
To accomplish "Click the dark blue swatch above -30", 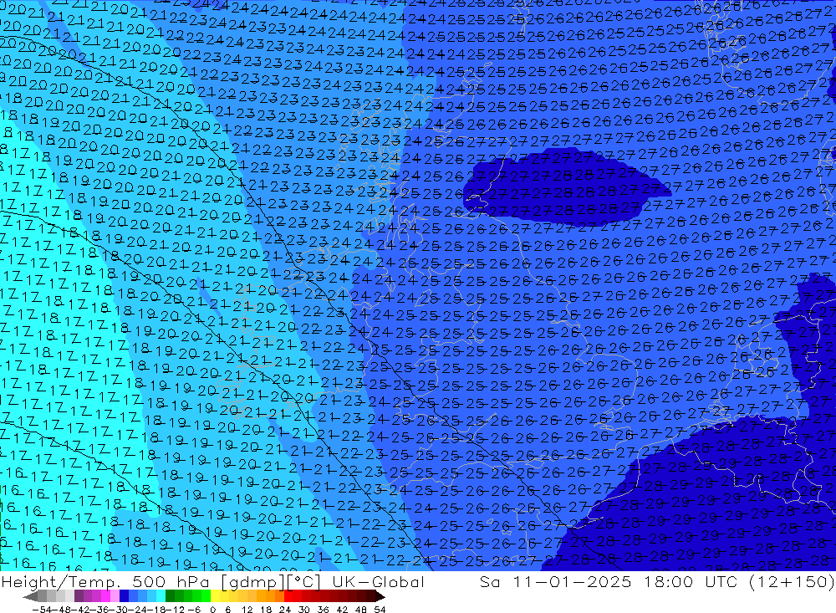I will (124, 596).
